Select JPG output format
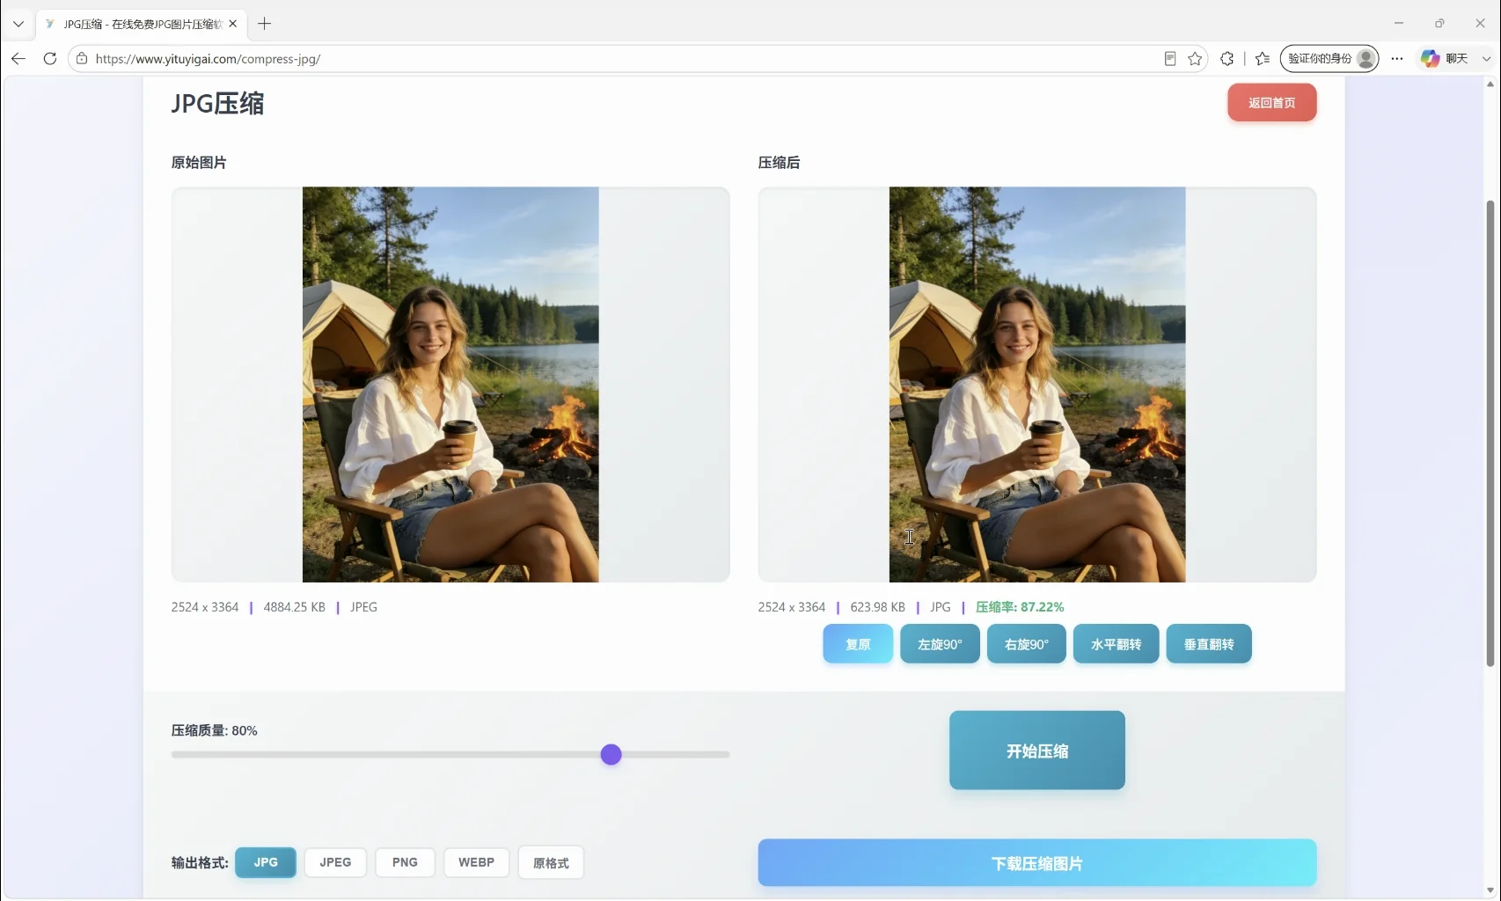 [266, 862]
